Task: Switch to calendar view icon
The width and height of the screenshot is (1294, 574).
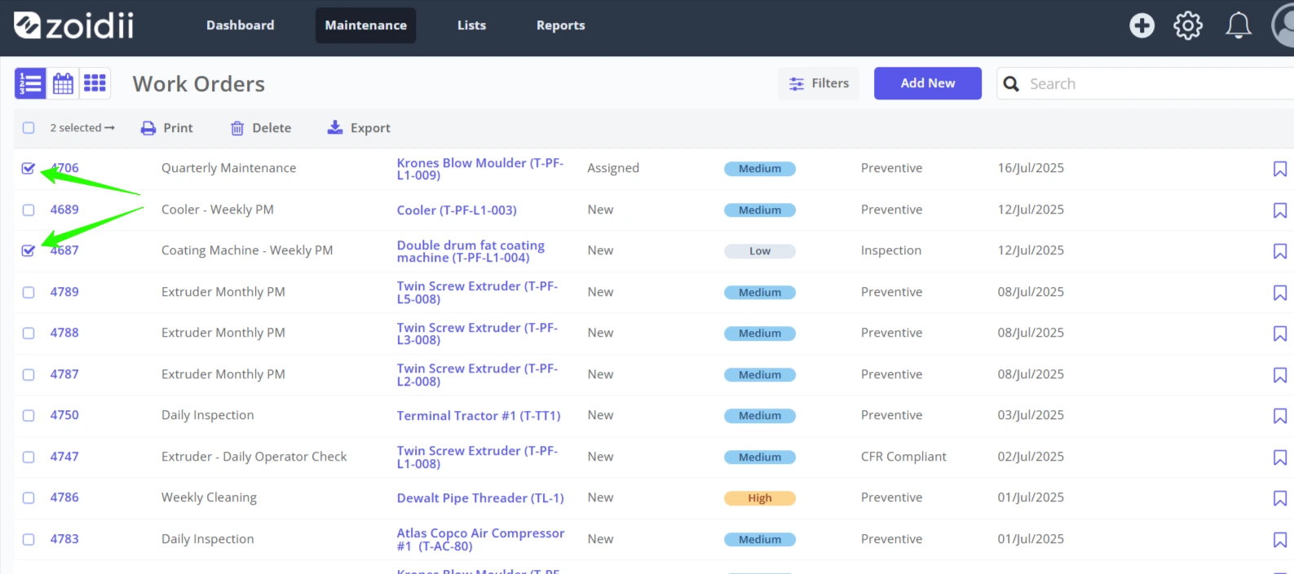Action: pyautogui.click(x=63, y=83)
